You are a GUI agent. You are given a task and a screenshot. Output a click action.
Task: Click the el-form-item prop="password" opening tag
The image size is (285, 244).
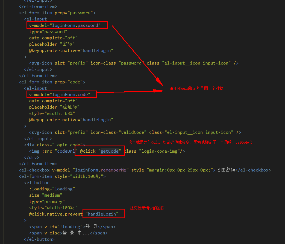[x=57, y=13]
